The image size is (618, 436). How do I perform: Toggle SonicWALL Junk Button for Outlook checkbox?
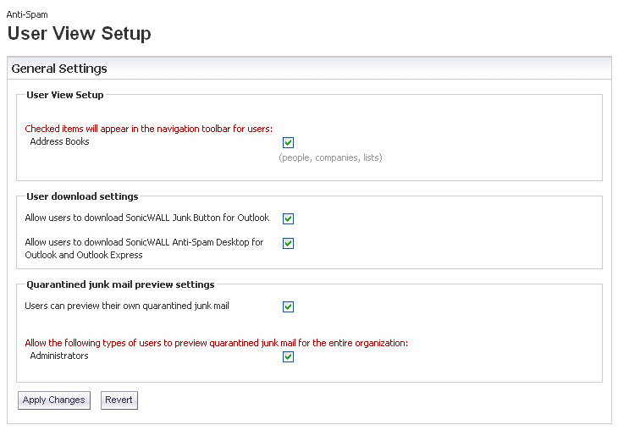(288, 218)
